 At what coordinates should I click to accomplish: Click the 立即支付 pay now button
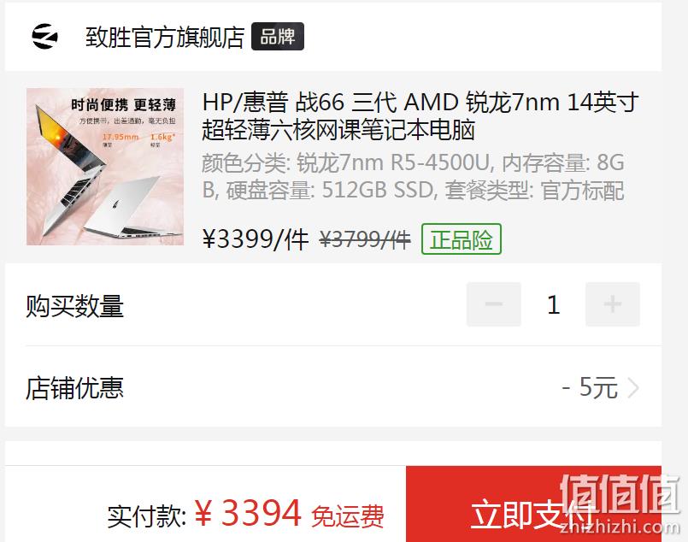pyautogui.click(x=533, y=504)
